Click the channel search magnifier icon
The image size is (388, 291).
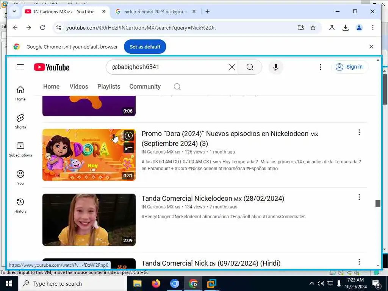pyautogui.click(x=177, y=87)
